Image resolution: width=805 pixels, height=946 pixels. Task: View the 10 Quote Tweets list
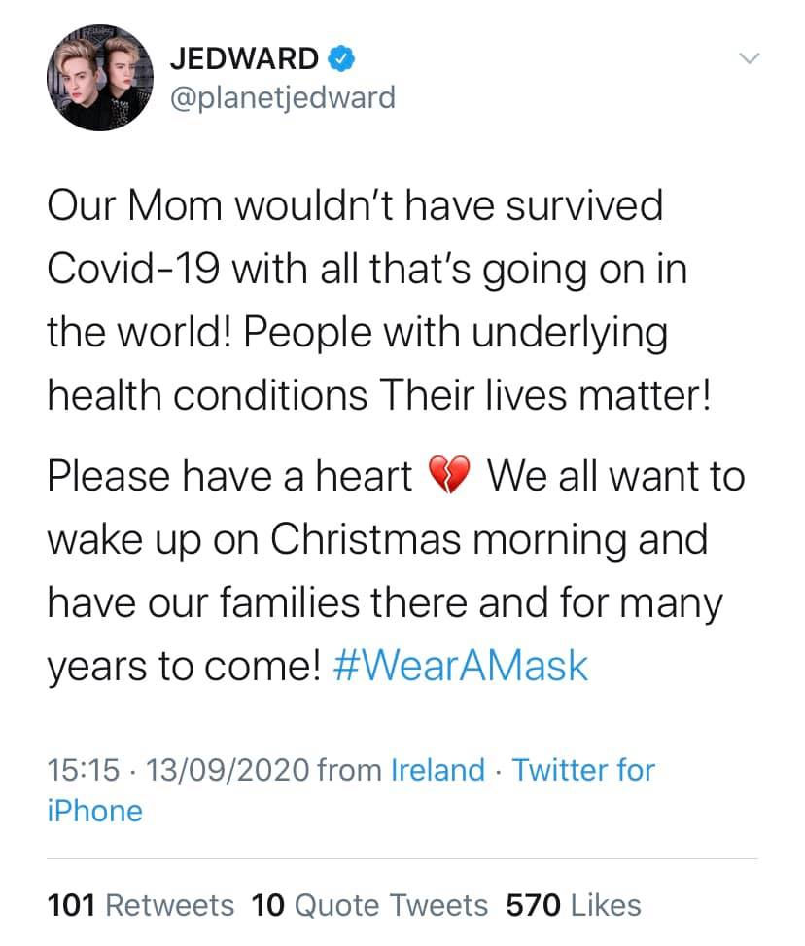[369, 905]
